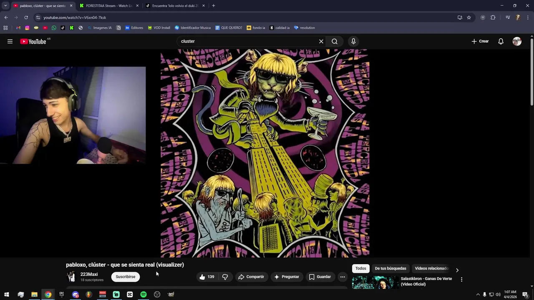
Task: Select 'Videos relacionados' filter chip
Action: coord(431,268)
